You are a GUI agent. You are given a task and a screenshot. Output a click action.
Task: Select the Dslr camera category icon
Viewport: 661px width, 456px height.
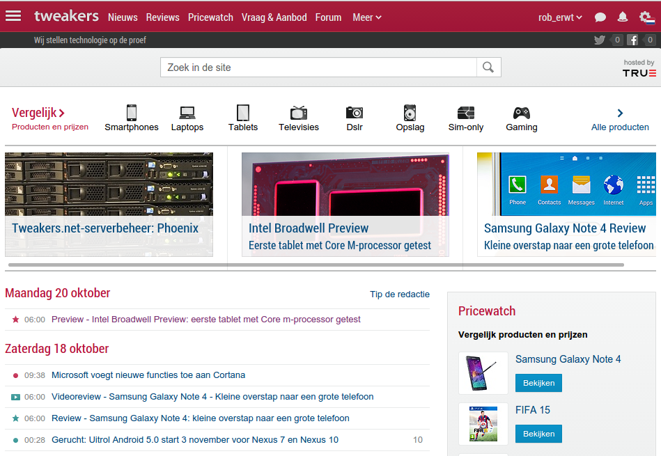pyautogui.click(x=354, y=113)
